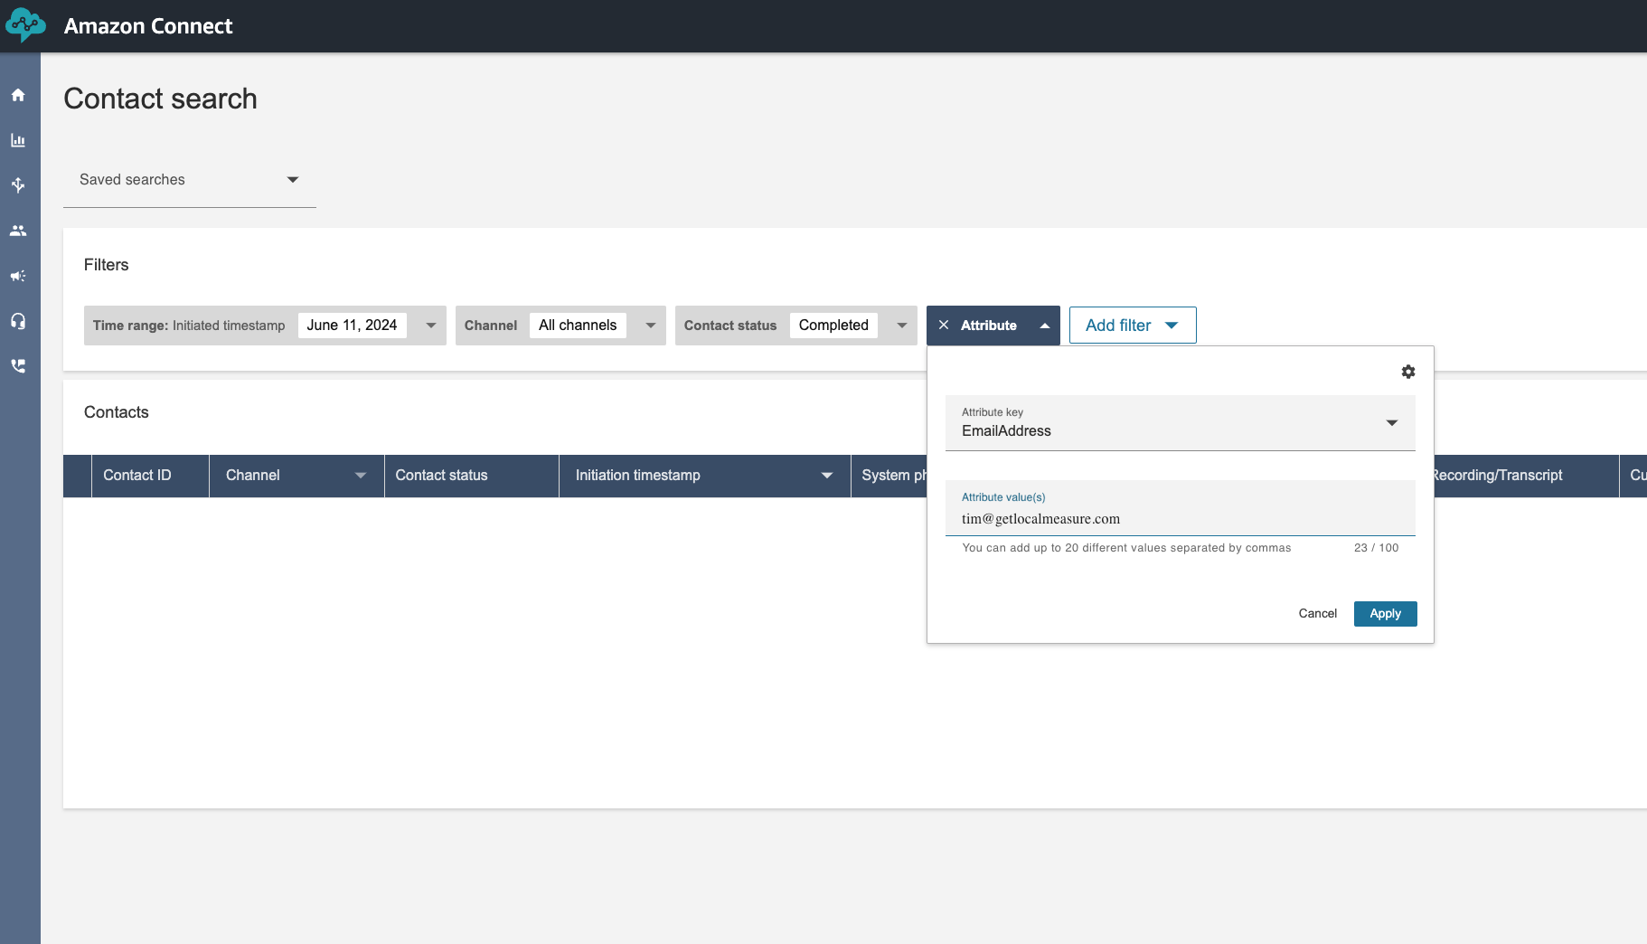Viewport: 1647px width, 944px height.
Task: Click the gear settings icon in Attribute panel
Action: (1407, 372)
